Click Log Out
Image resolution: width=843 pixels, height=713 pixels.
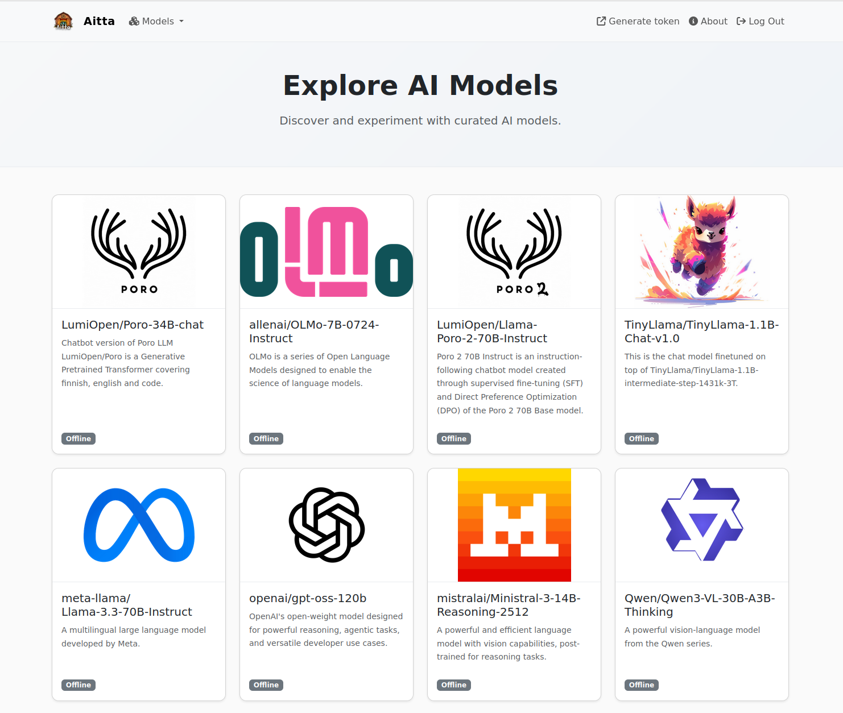[761, 21]
